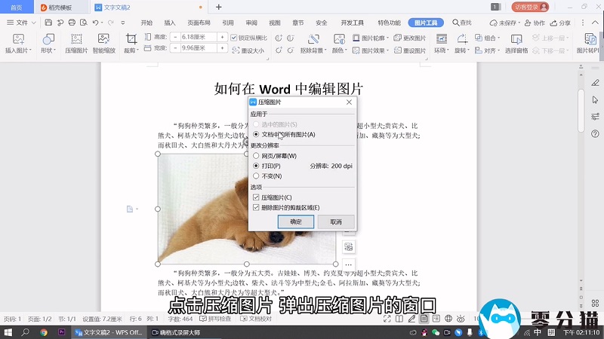
Task: Click the help icon in right sidebar
Action: [x=595, y=133]
